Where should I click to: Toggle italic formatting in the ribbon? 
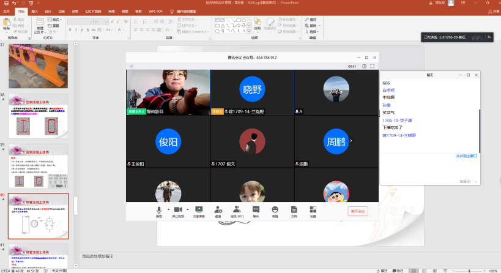click(76, 30)
